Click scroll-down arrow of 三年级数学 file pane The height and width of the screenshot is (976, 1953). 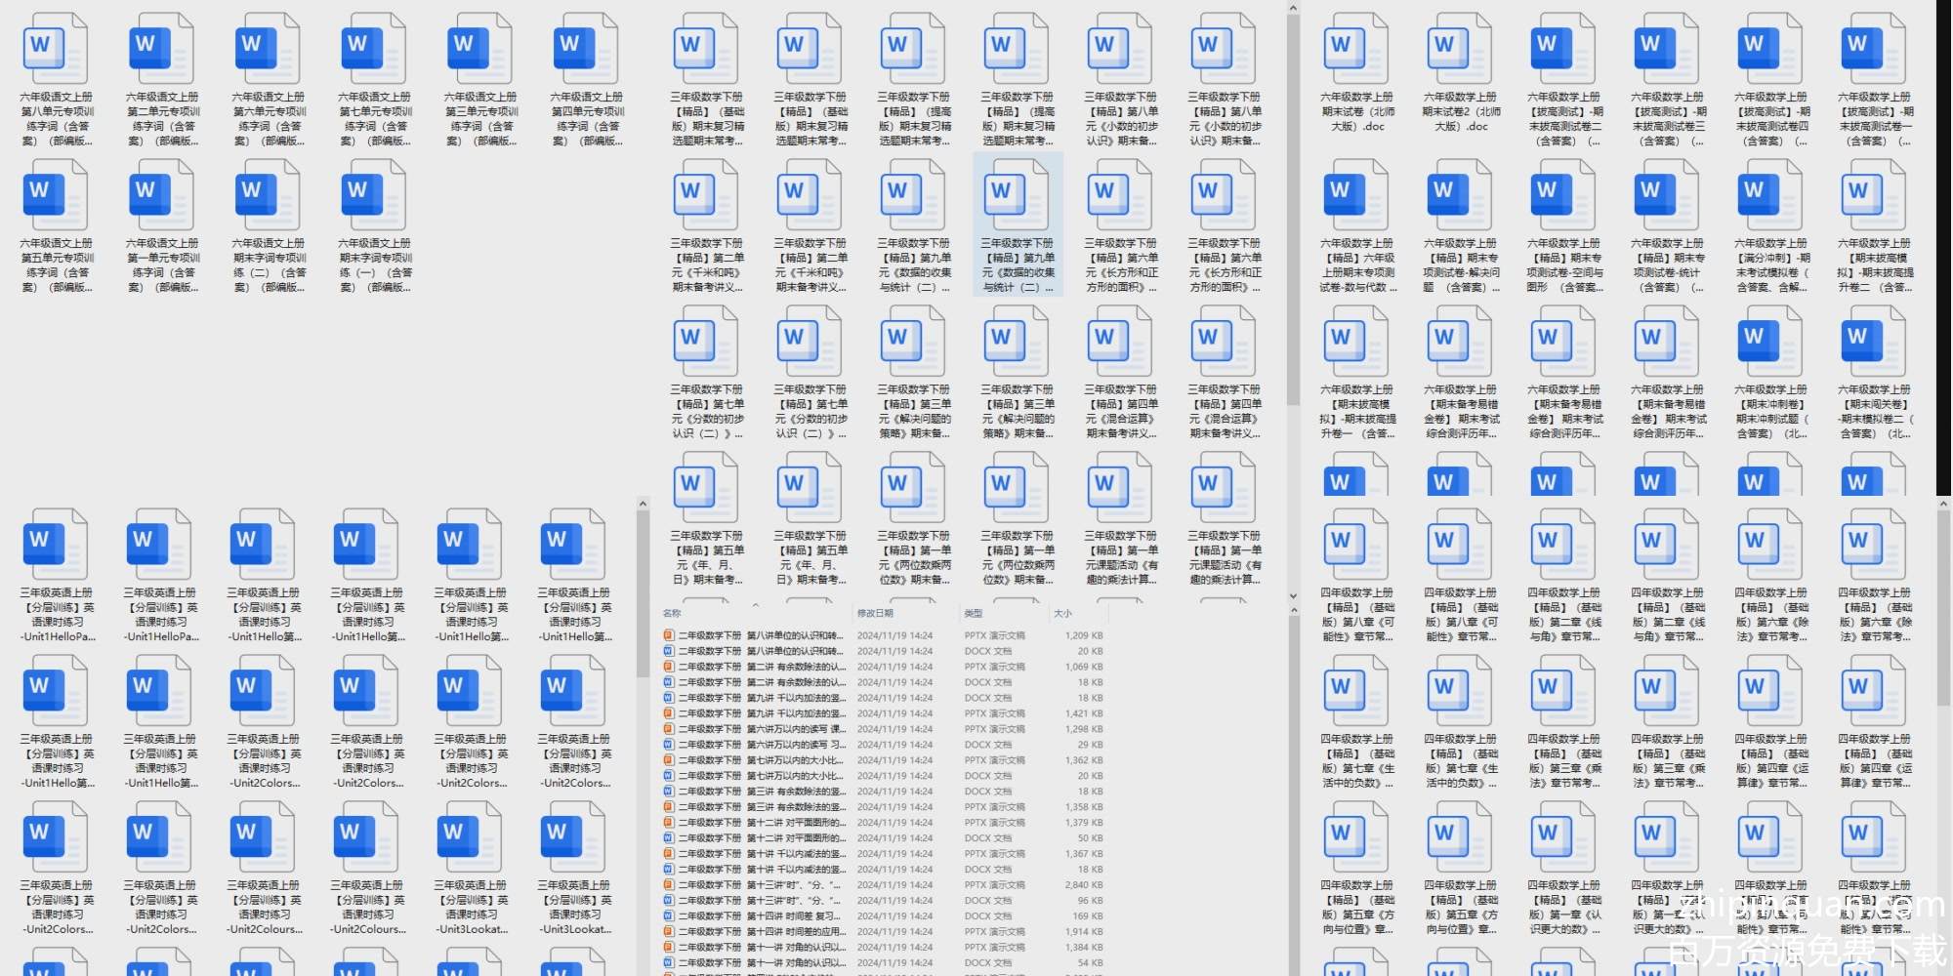tap(1293, 595)
